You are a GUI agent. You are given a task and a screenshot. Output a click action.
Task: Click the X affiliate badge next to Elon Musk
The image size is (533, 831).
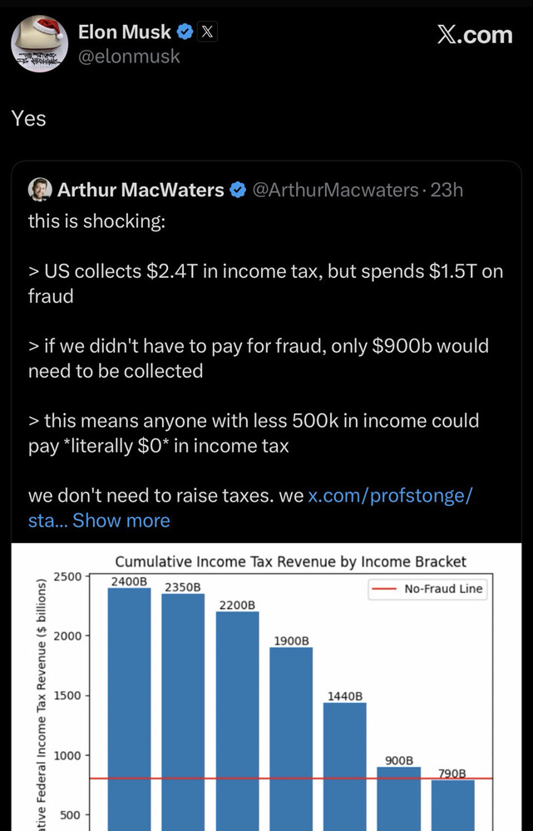point(207,32)
